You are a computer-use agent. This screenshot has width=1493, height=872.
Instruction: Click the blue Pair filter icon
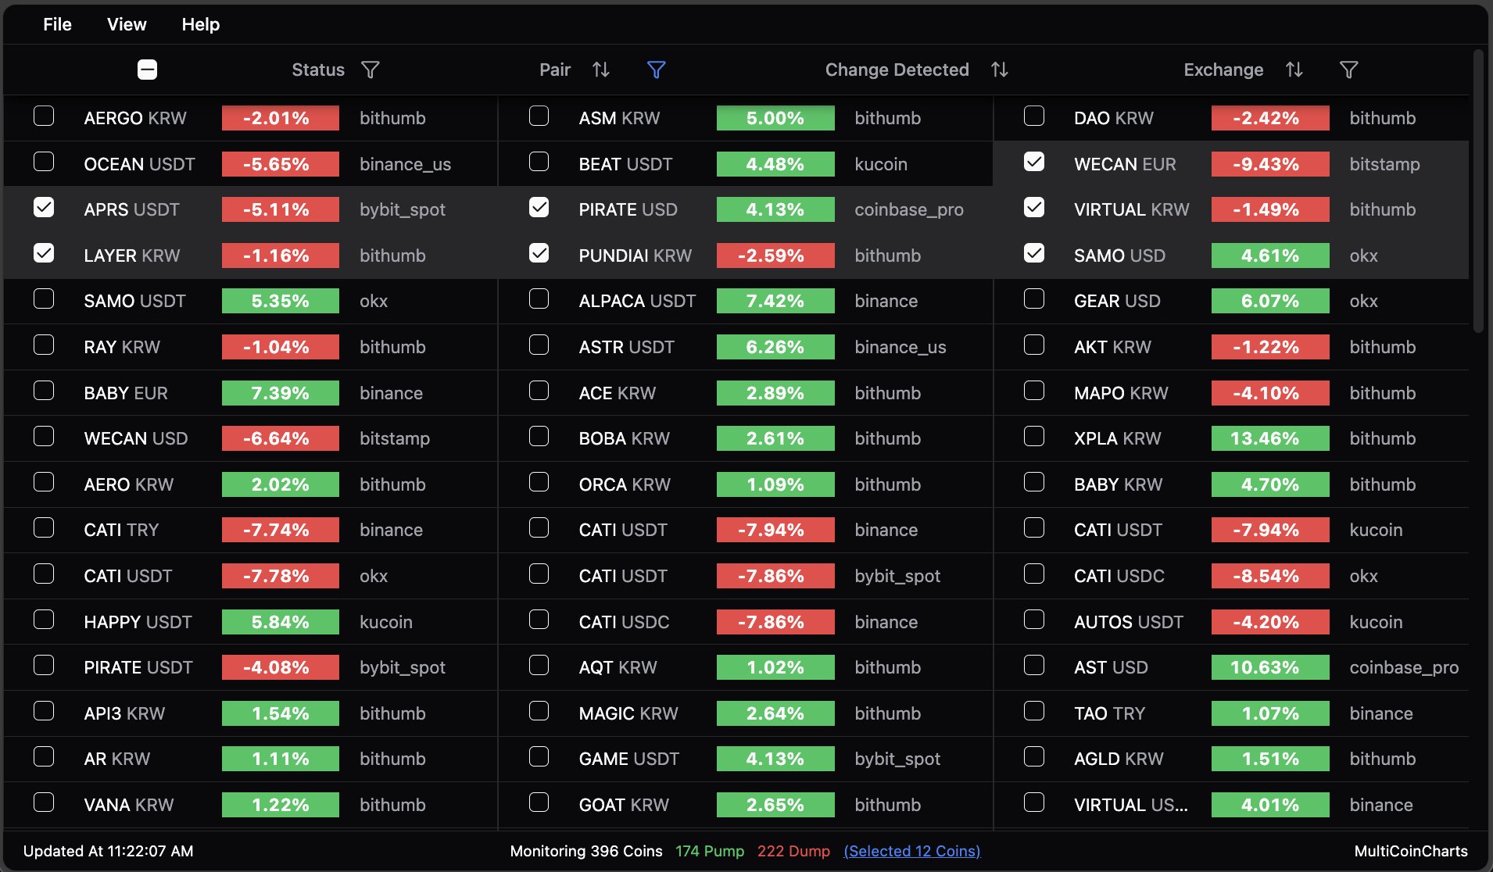point(656,70)
